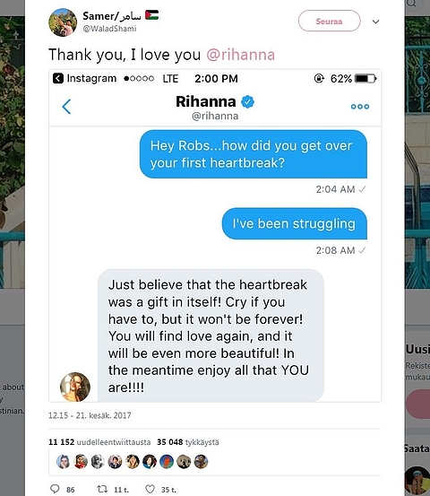This screenshot has height=496, width=430.
Task: Open the embedded Rihanna DM screenshot
Action: click(215, 236)
